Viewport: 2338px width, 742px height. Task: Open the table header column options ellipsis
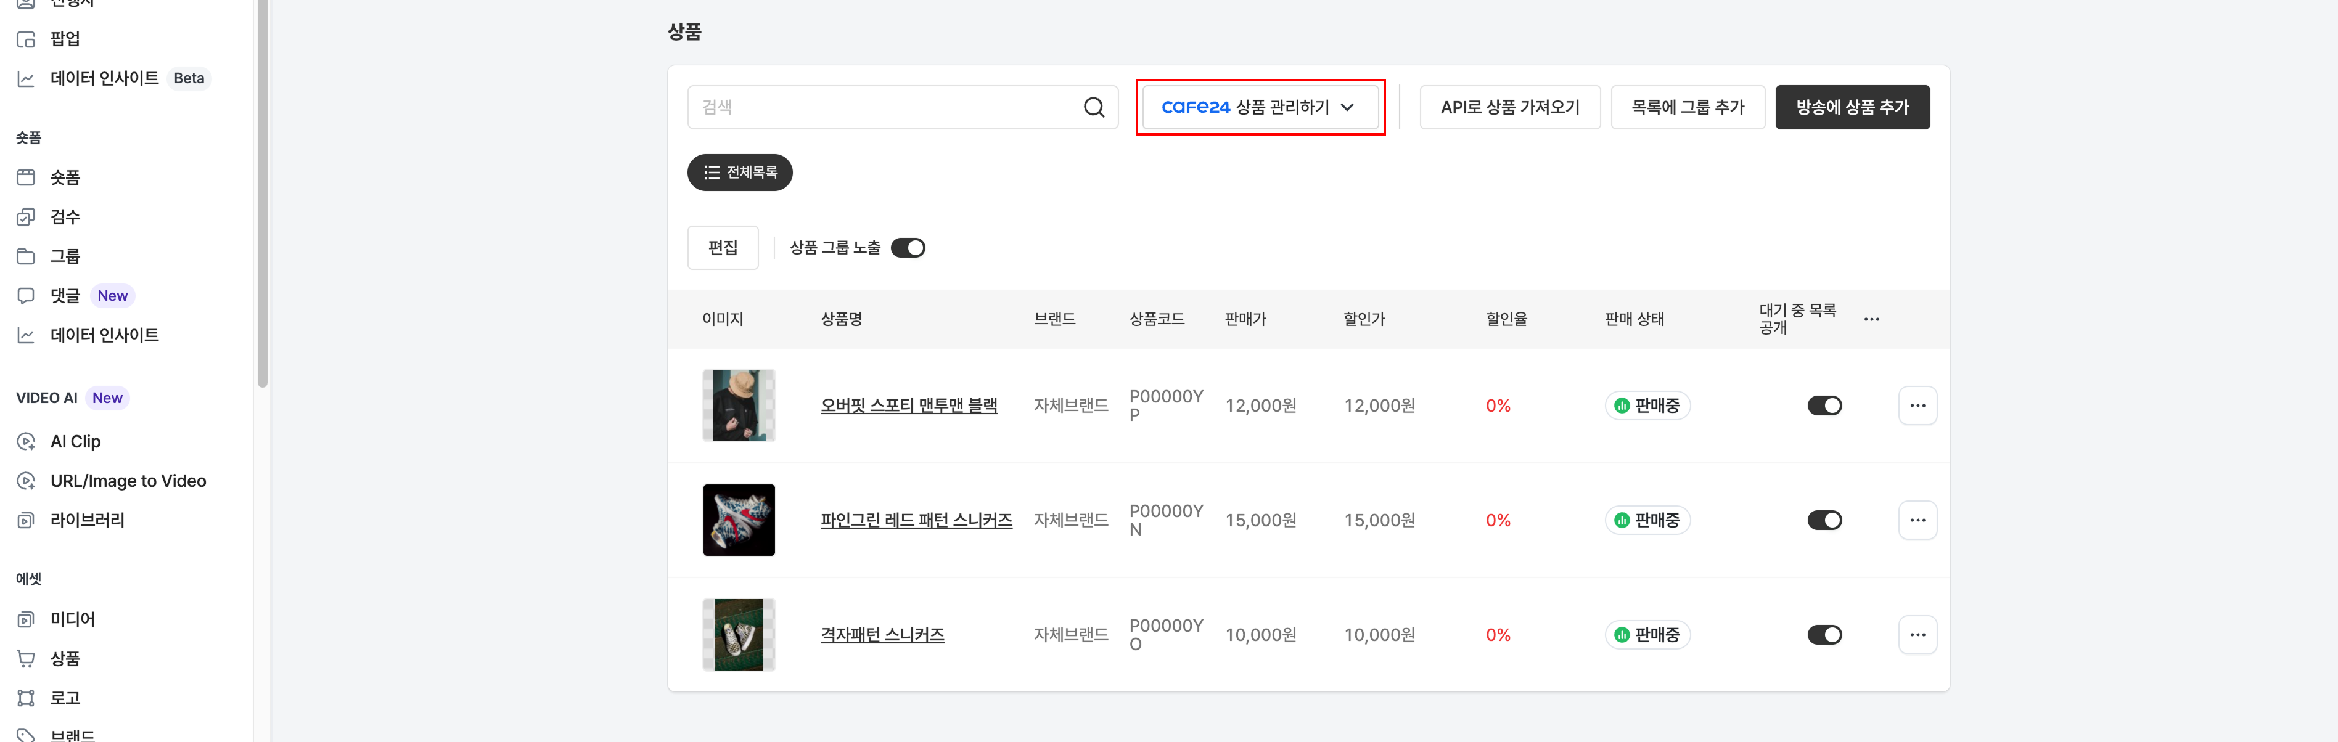[1871, 319]
